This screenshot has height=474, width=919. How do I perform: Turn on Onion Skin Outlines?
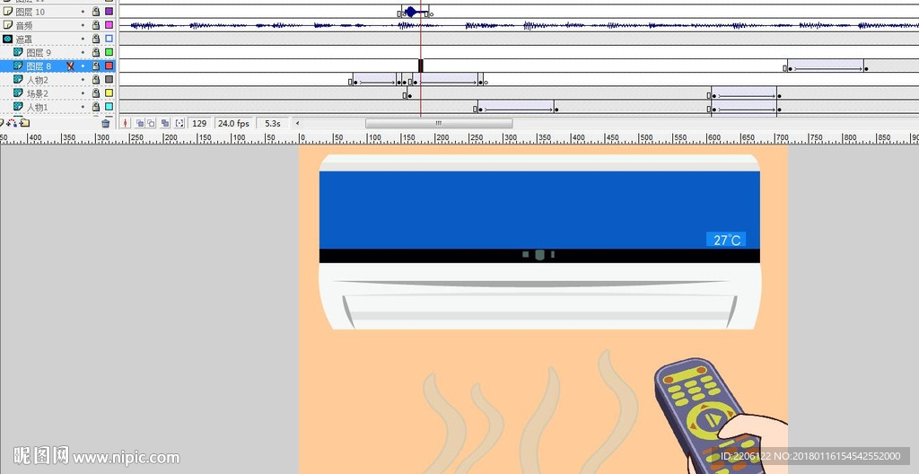pos(151,123)
